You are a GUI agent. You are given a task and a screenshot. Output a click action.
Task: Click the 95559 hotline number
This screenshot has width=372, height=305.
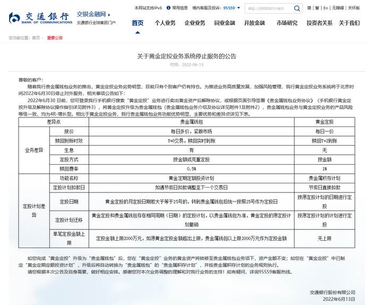coord(229,8)
